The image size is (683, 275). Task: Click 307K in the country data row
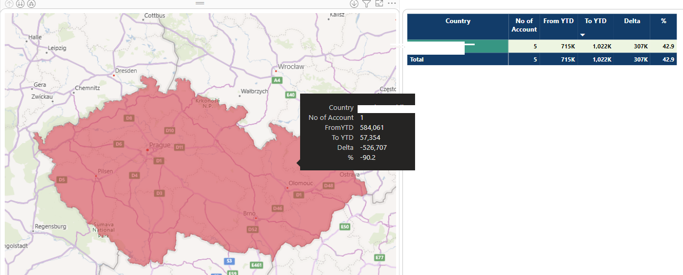tap(640, 46)
